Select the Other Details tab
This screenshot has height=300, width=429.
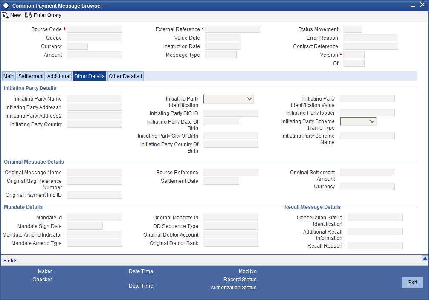[x=90, y=76]
